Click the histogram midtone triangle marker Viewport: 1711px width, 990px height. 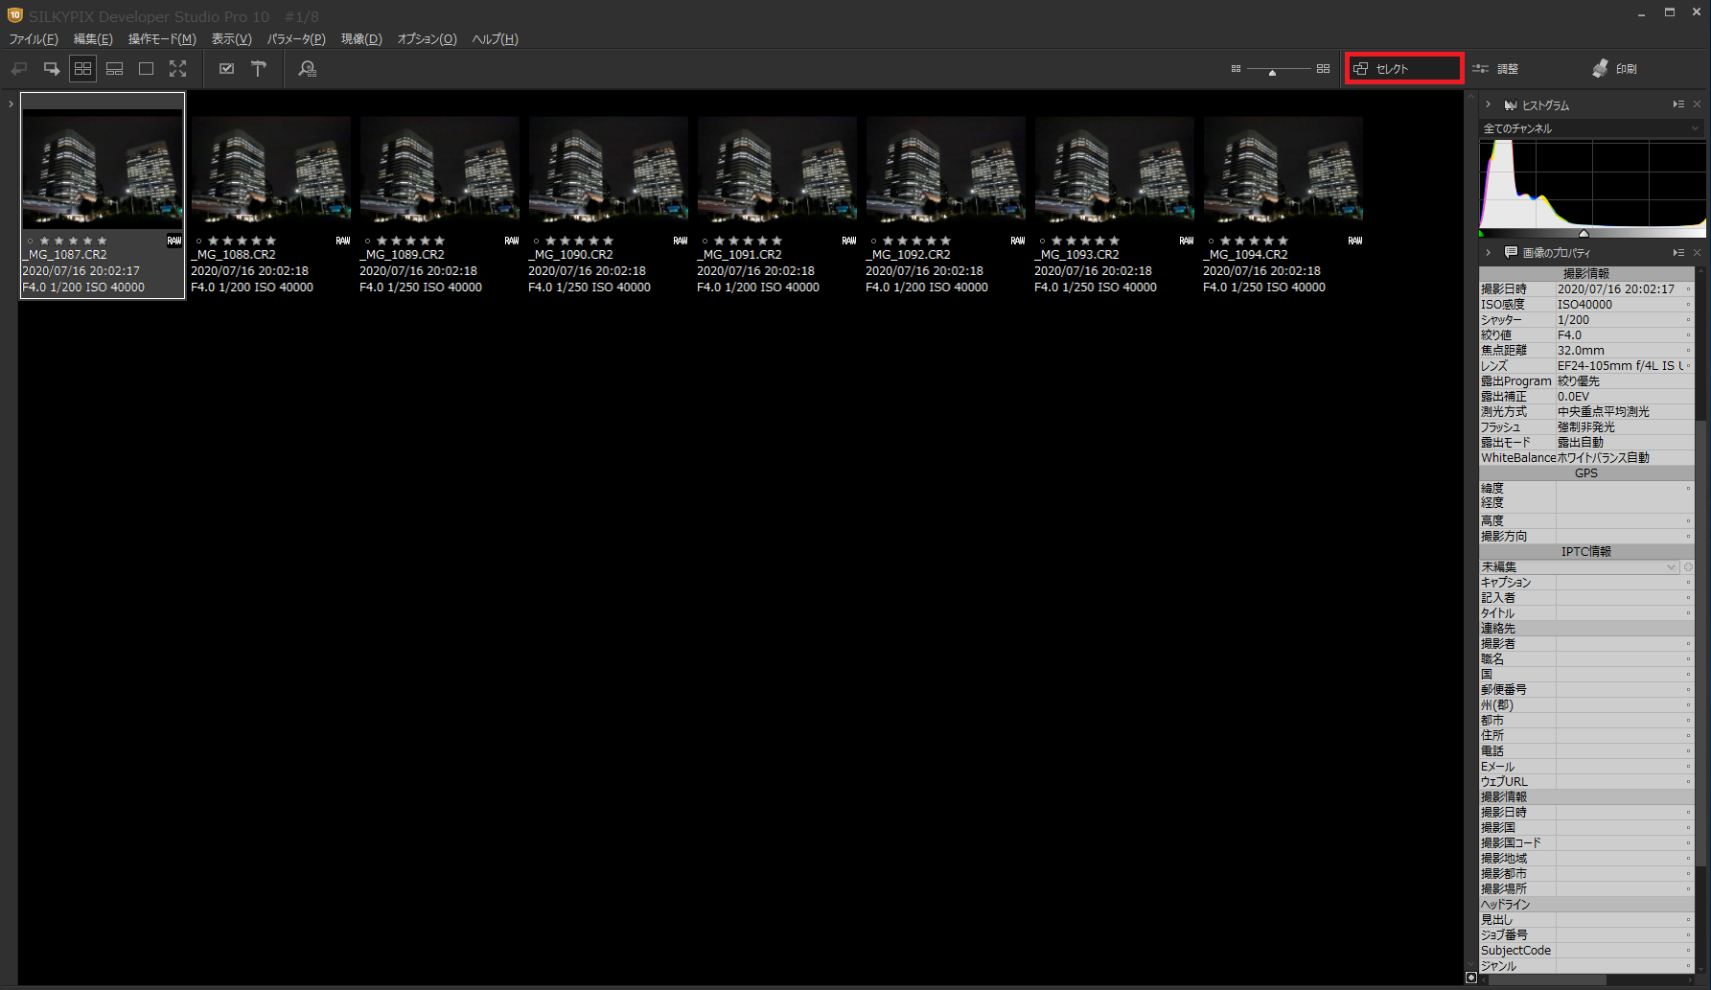[x=1584, y=233]
